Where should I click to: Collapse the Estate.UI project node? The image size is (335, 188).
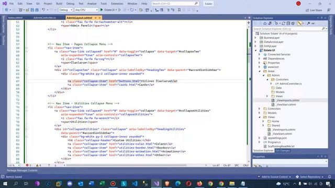click(x=255, y=50)
